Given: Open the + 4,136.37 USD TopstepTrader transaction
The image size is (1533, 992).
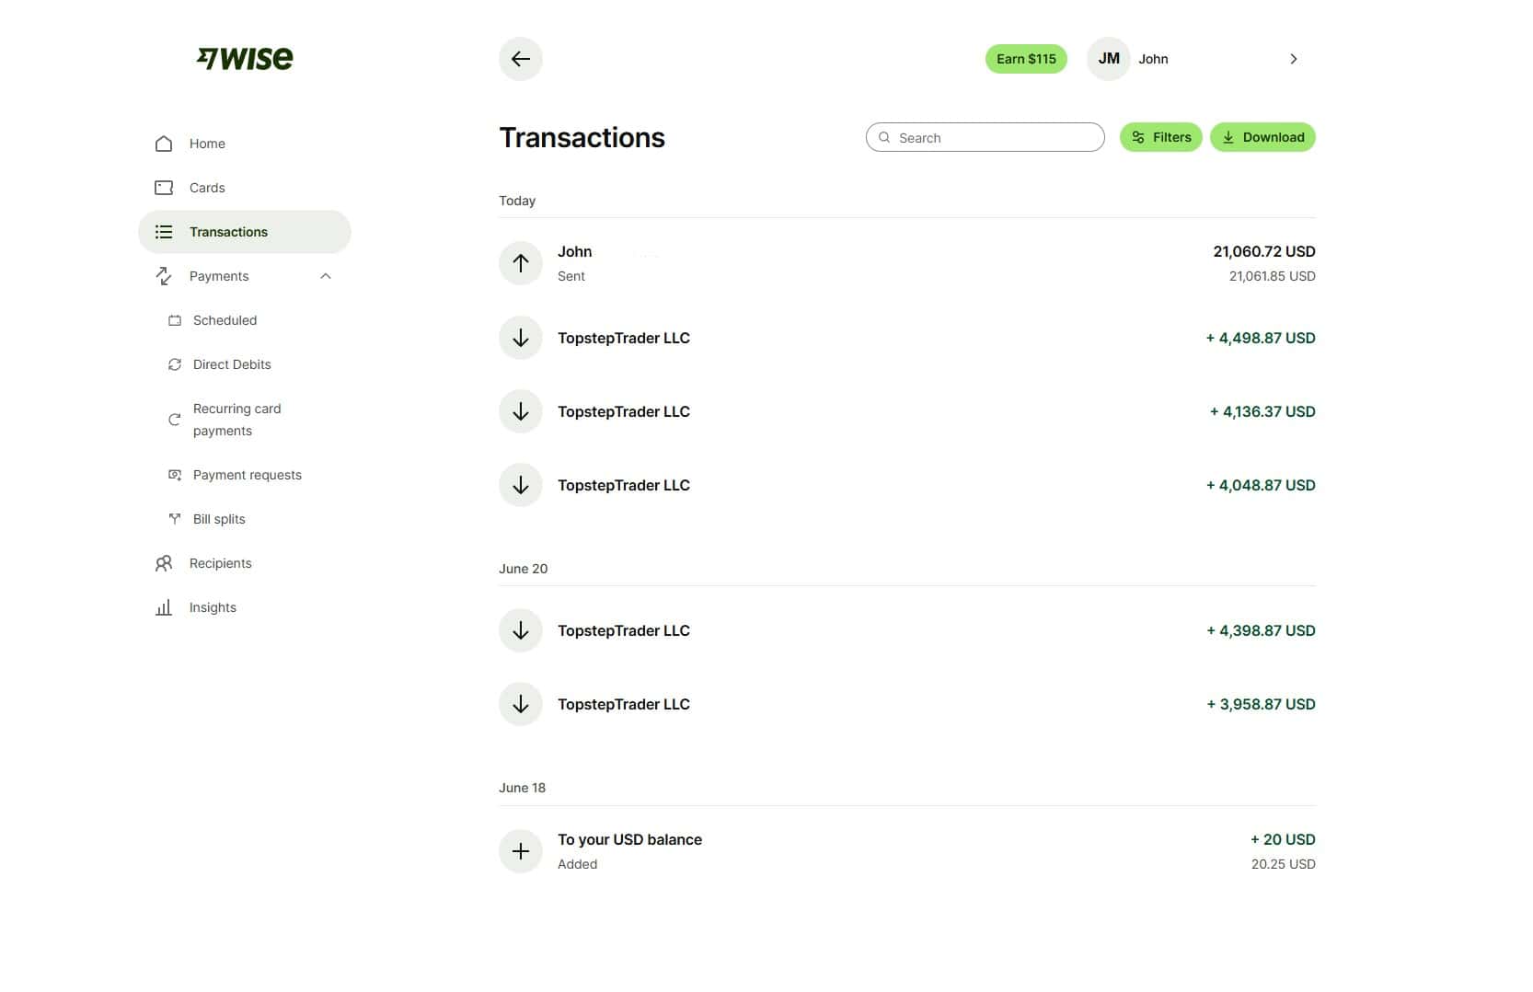Looking at the screenshot, I should tap(907, 411).
